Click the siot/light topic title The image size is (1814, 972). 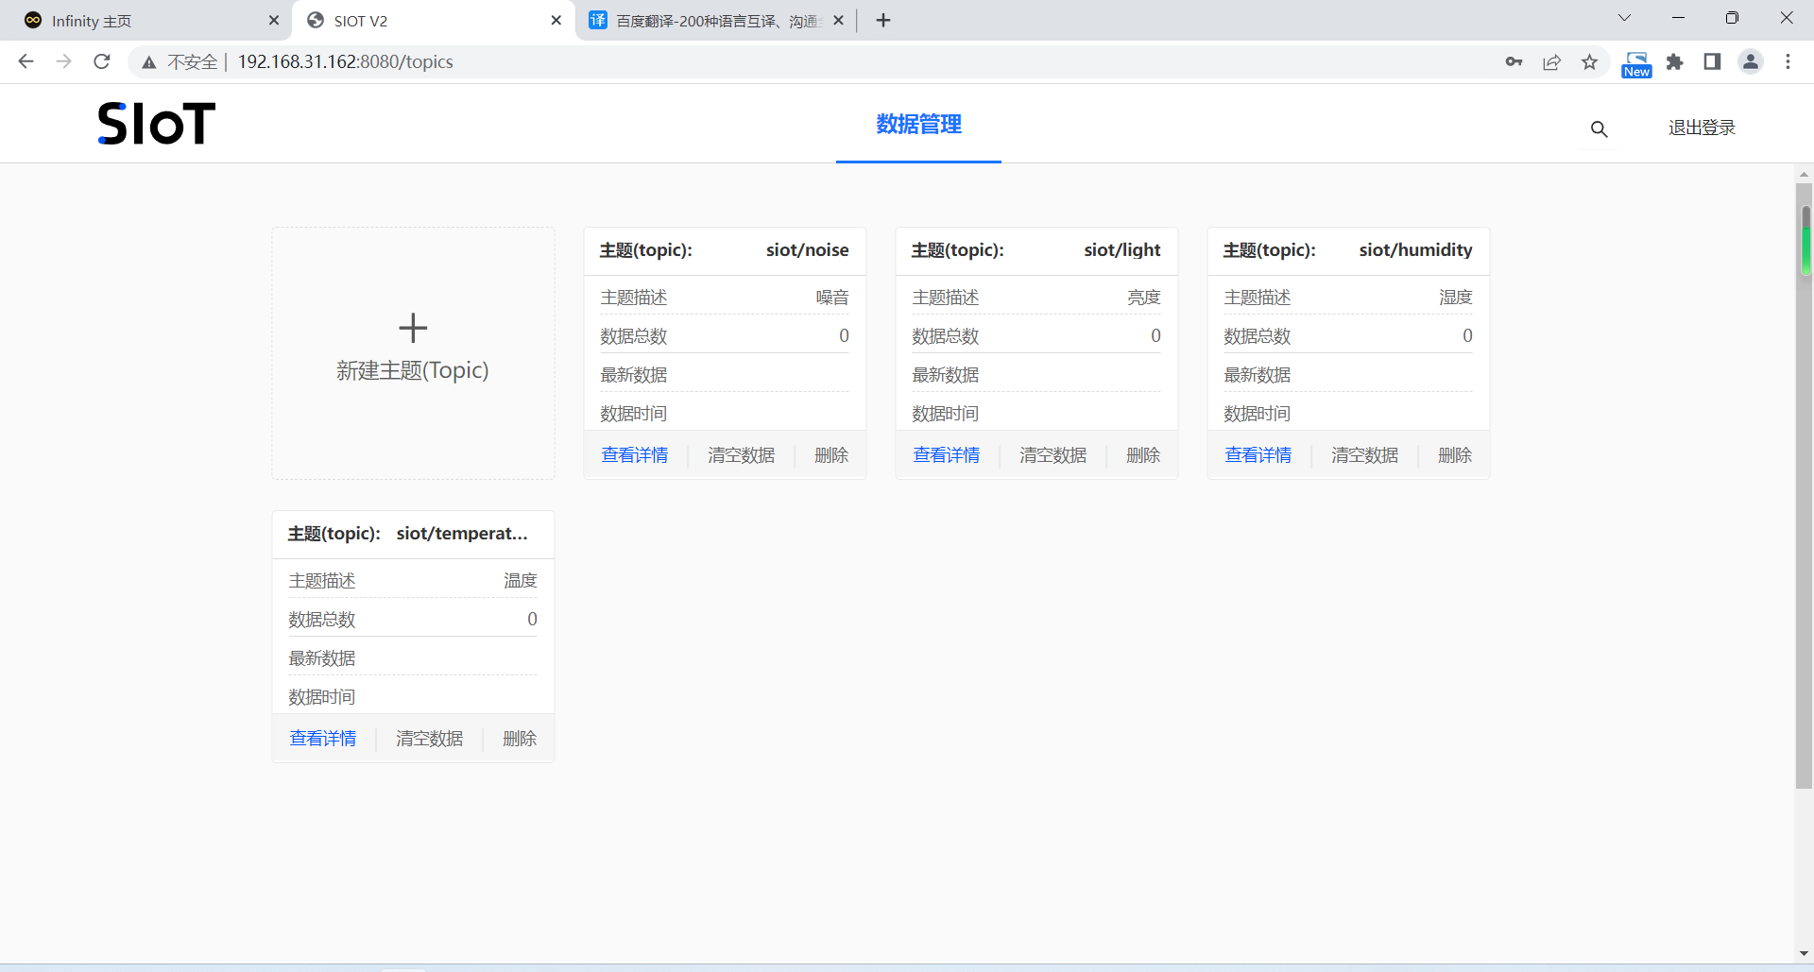[x=1122, y=250]
